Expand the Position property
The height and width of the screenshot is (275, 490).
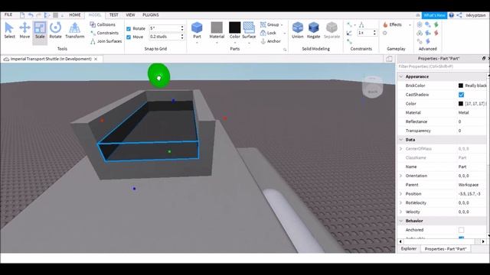[401, 194]
